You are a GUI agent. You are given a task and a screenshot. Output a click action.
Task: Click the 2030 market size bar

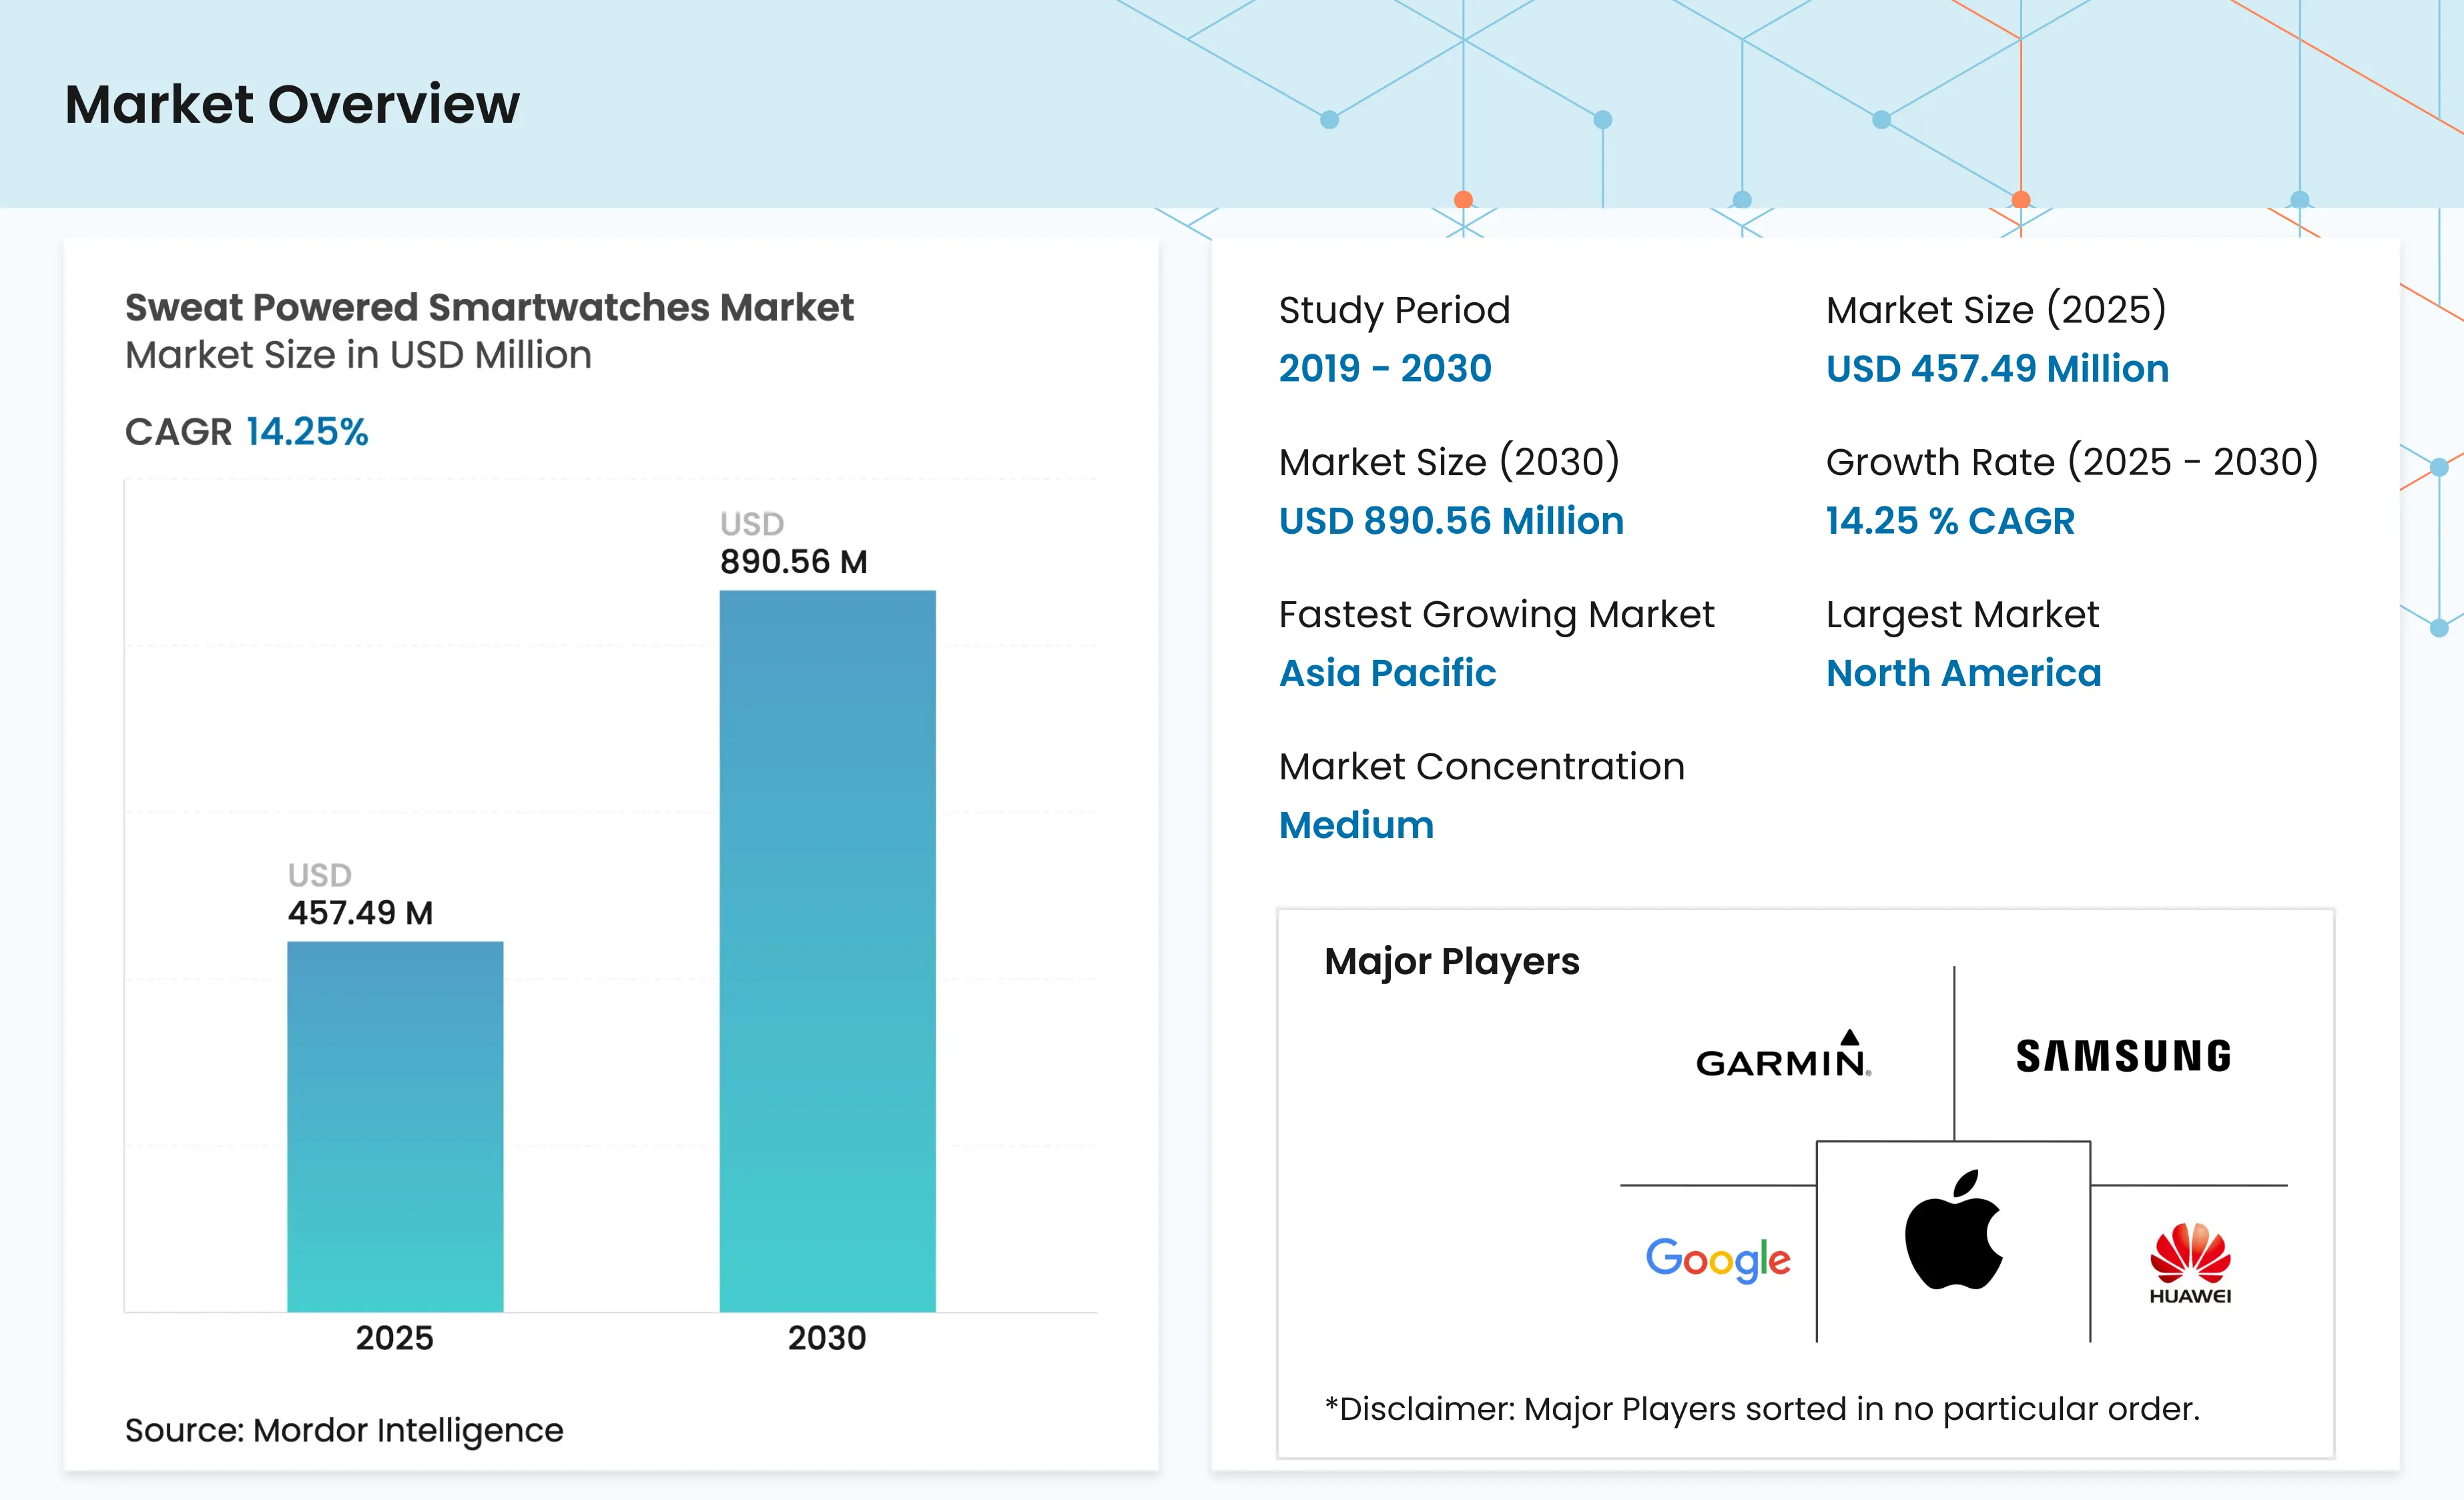tap(827, 951)
